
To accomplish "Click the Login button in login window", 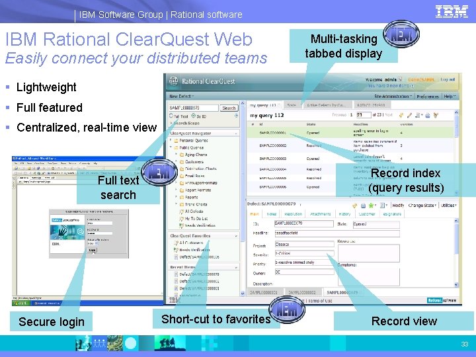I will click(92, 250).
